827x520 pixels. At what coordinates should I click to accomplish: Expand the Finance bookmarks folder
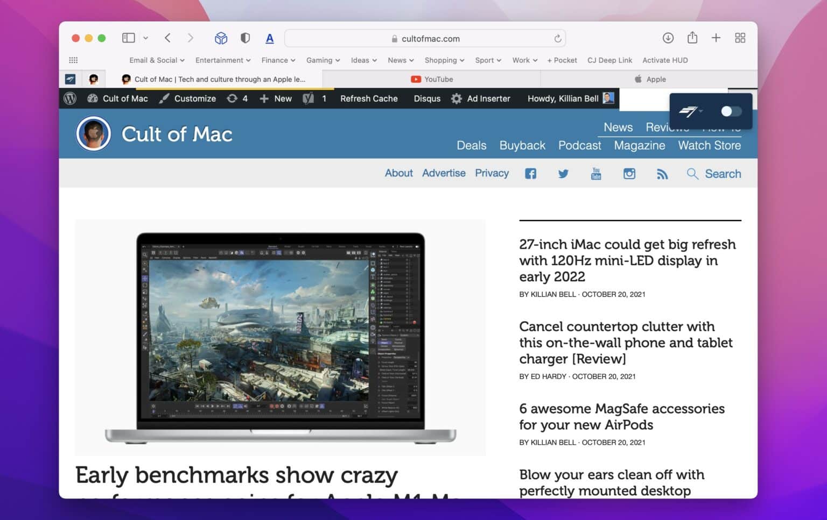[x=278, y=60]
